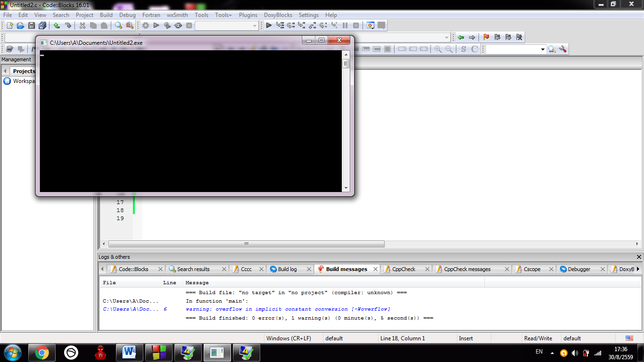Screen dimensions: 644x362
Task: Undo the last edit
Action: (57, 25)
